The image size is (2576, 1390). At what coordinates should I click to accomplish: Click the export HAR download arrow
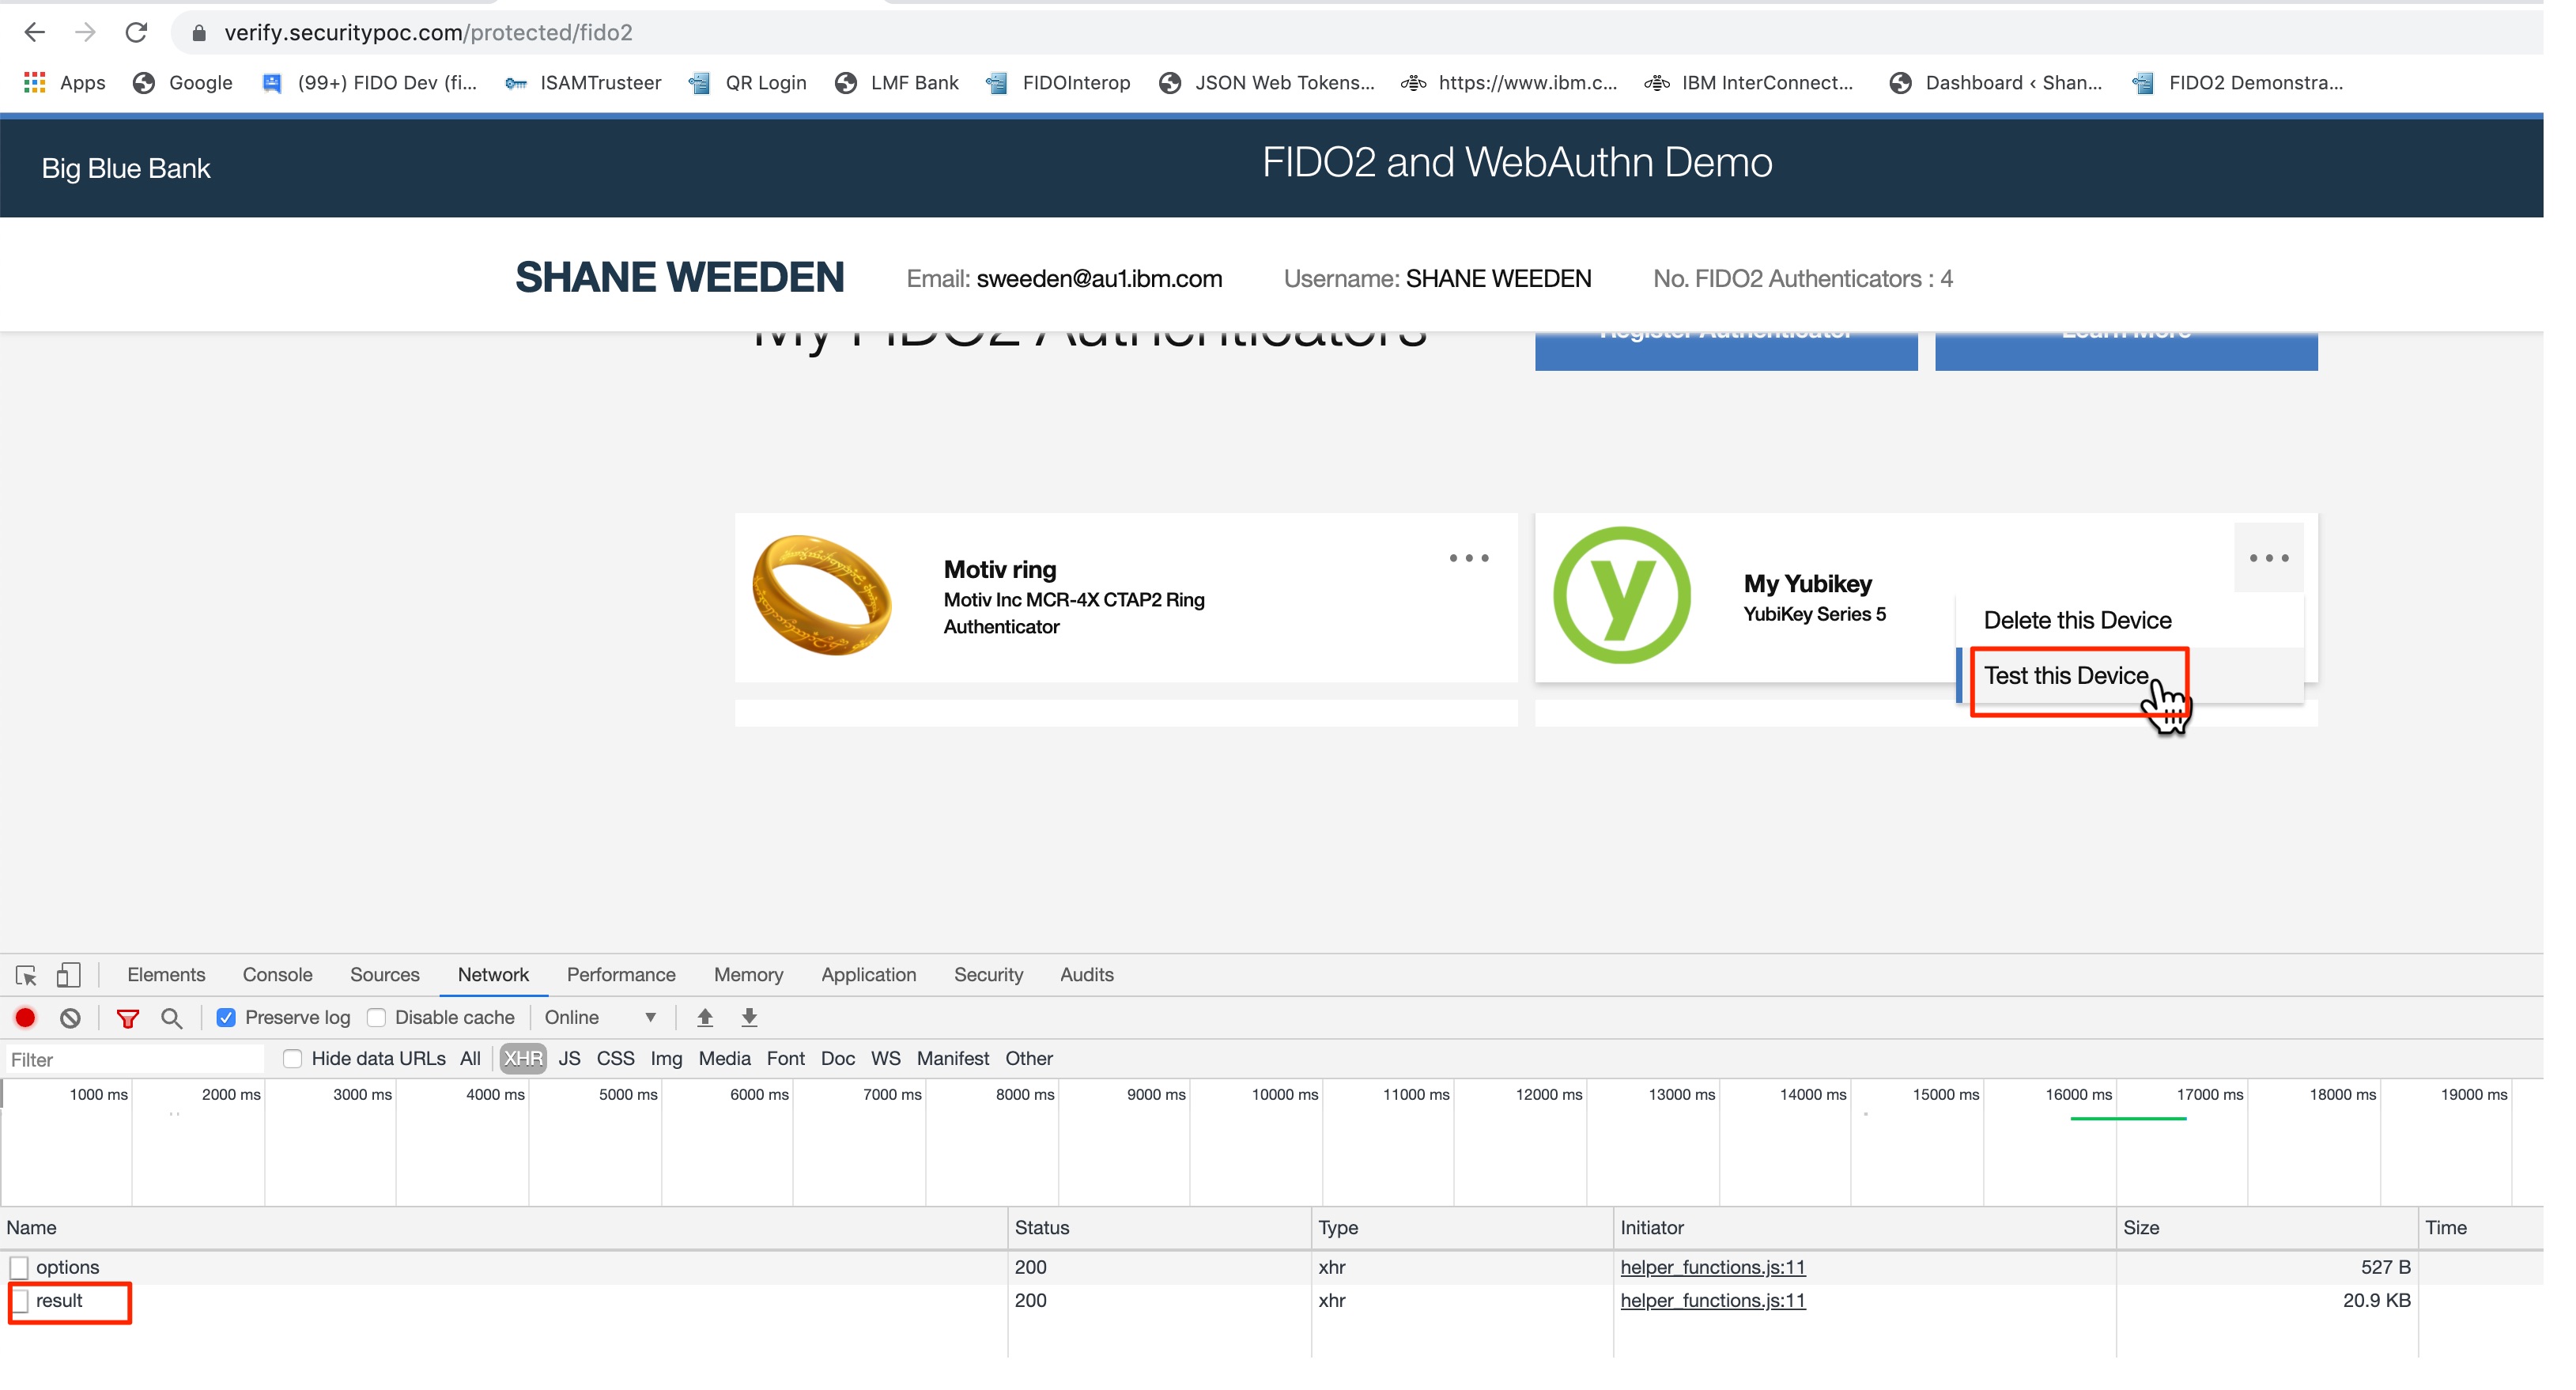pos(749,1017)
